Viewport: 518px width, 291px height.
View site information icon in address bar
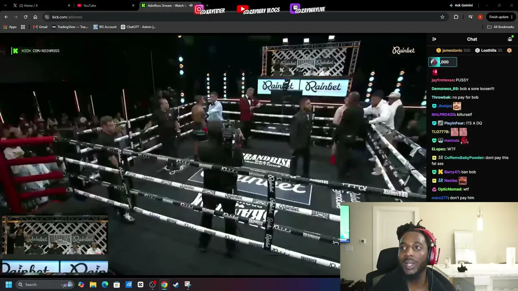(47, 17)
